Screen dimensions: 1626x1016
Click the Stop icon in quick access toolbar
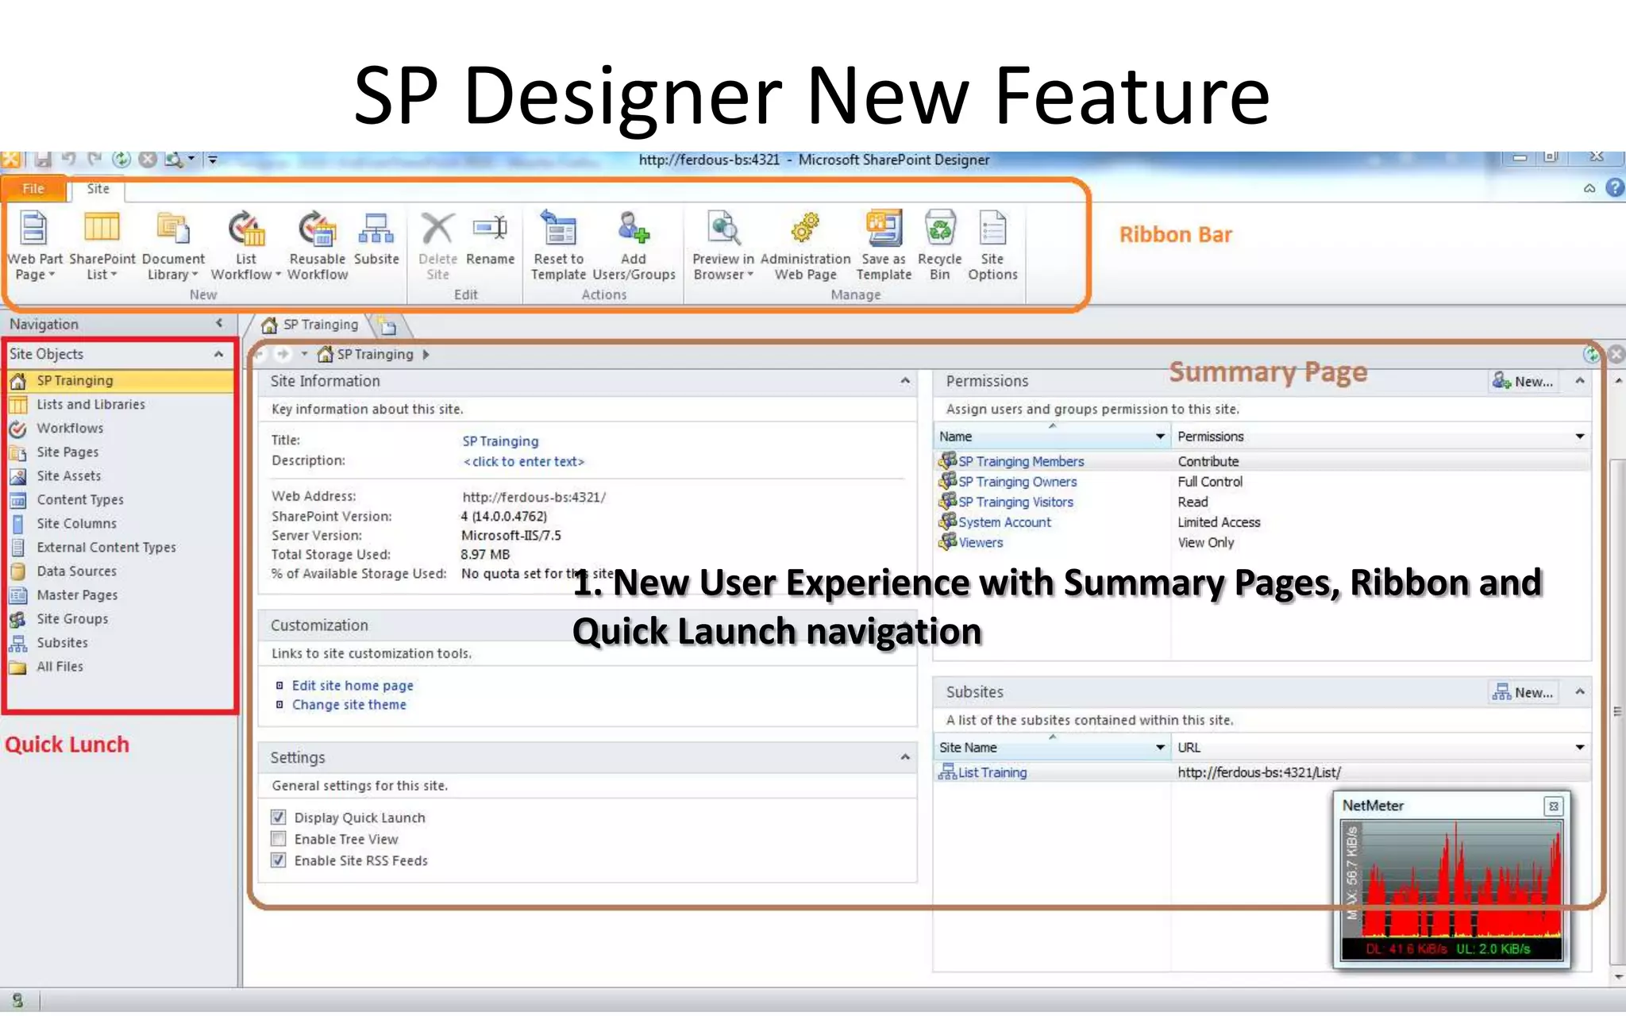148,160
